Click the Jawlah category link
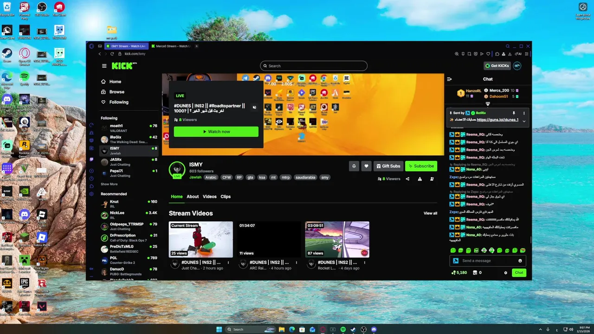 pyautogui.click(x=195, y=177)
